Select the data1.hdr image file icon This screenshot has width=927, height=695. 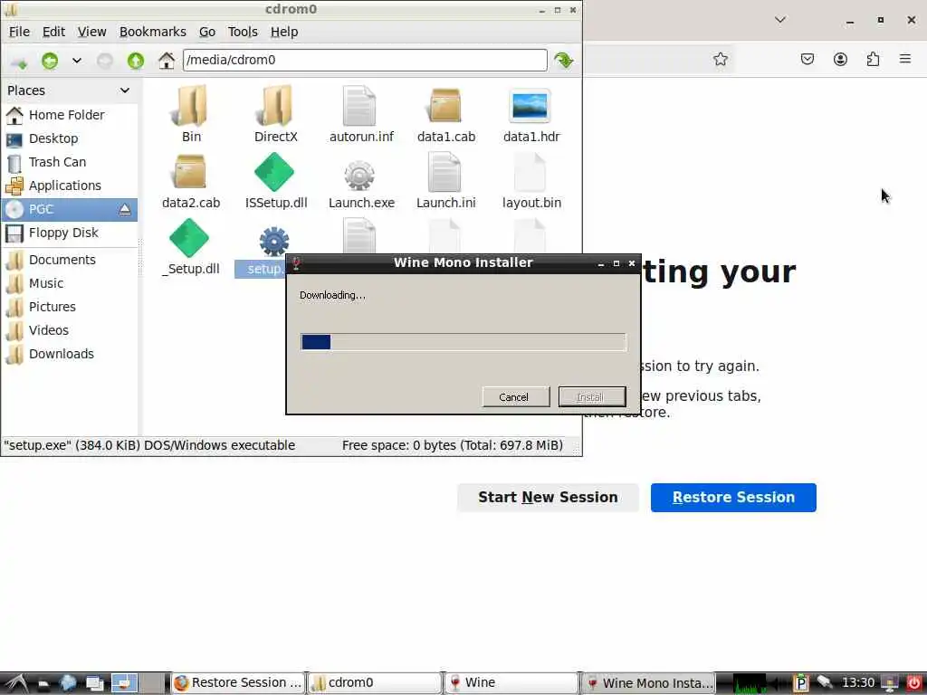pos(530,107)
